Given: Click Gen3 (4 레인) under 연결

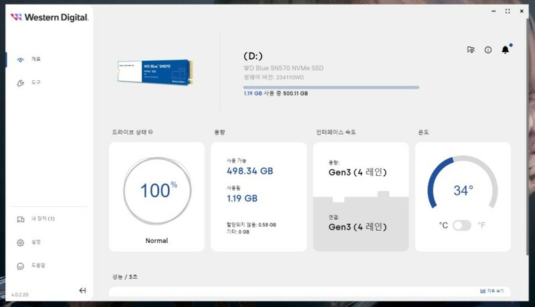Looking at the screenshot, I should tap(358, 227).
